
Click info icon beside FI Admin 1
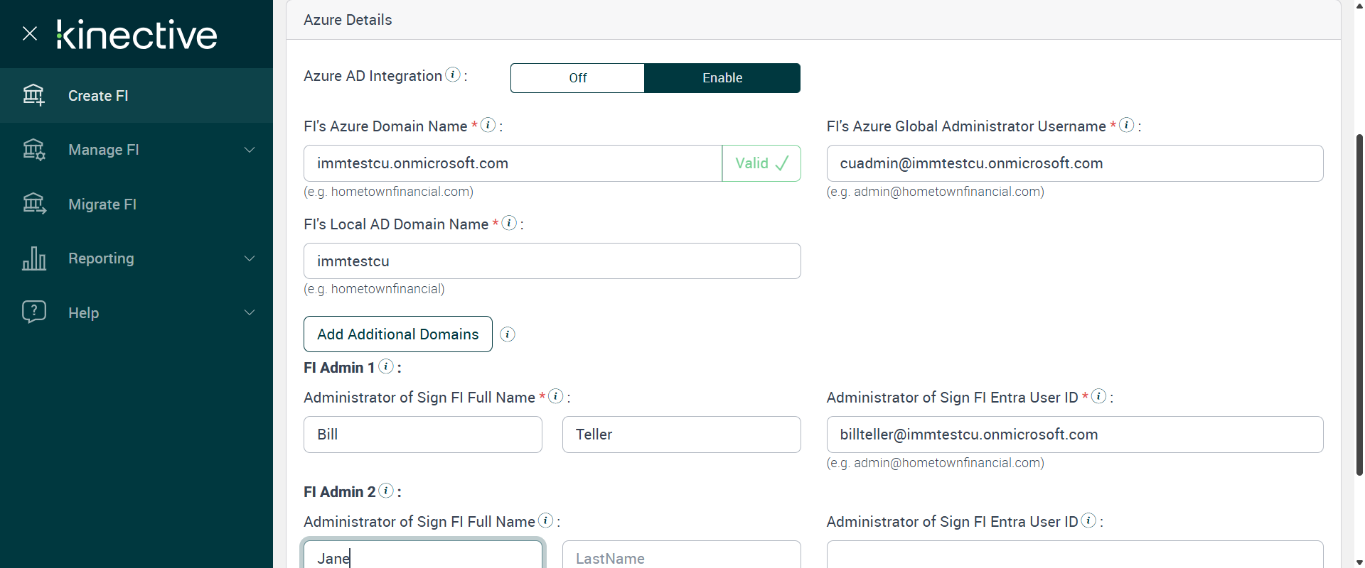point(386,366)
